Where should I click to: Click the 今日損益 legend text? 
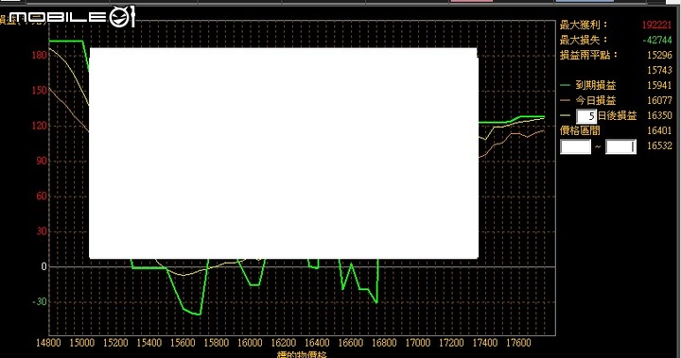click(596, 101)
